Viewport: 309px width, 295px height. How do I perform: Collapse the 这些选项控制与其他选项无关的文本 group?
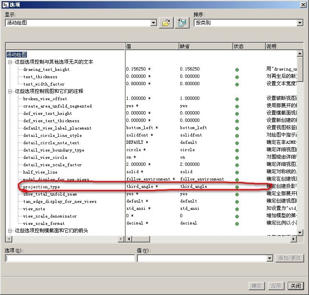10,62
